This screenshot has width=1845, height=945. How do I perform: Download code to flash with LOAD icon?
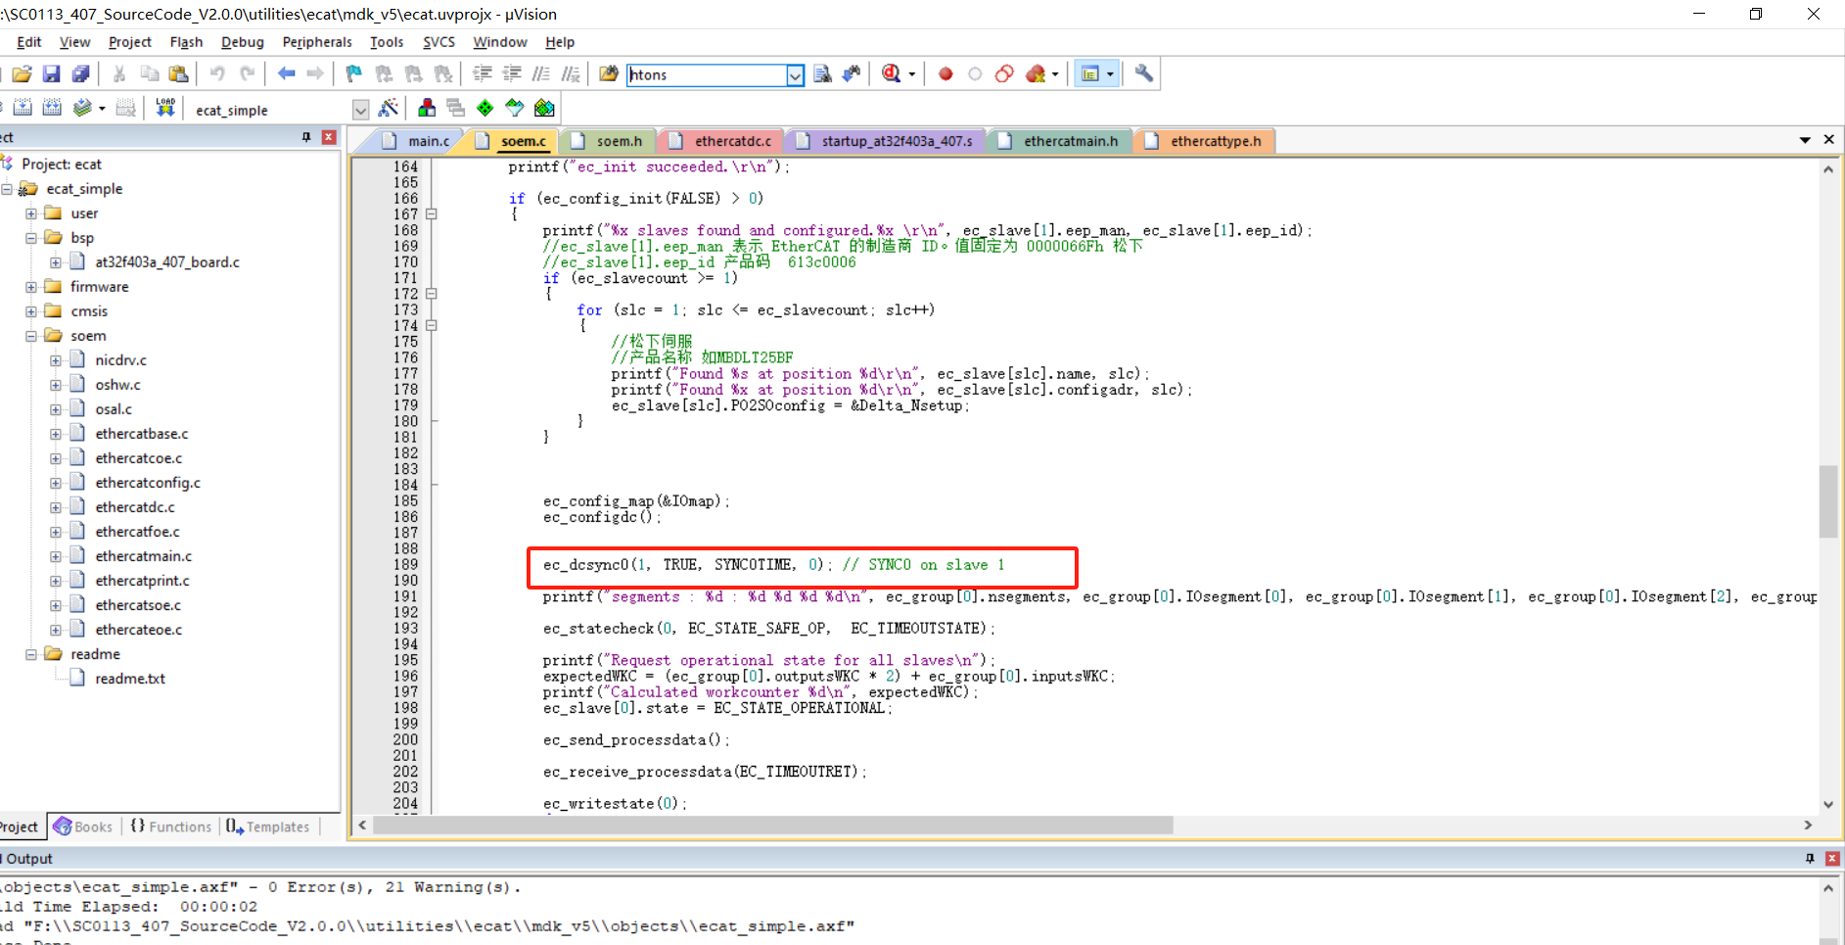click(x=165, y=108)
